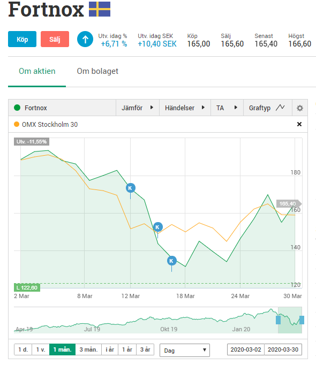Click the red Sälj sell button

[55, 39]
